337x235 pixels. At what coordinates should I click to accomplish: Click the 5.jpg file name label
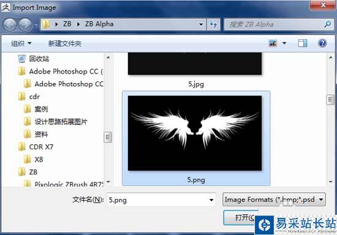tap(196, 84)
